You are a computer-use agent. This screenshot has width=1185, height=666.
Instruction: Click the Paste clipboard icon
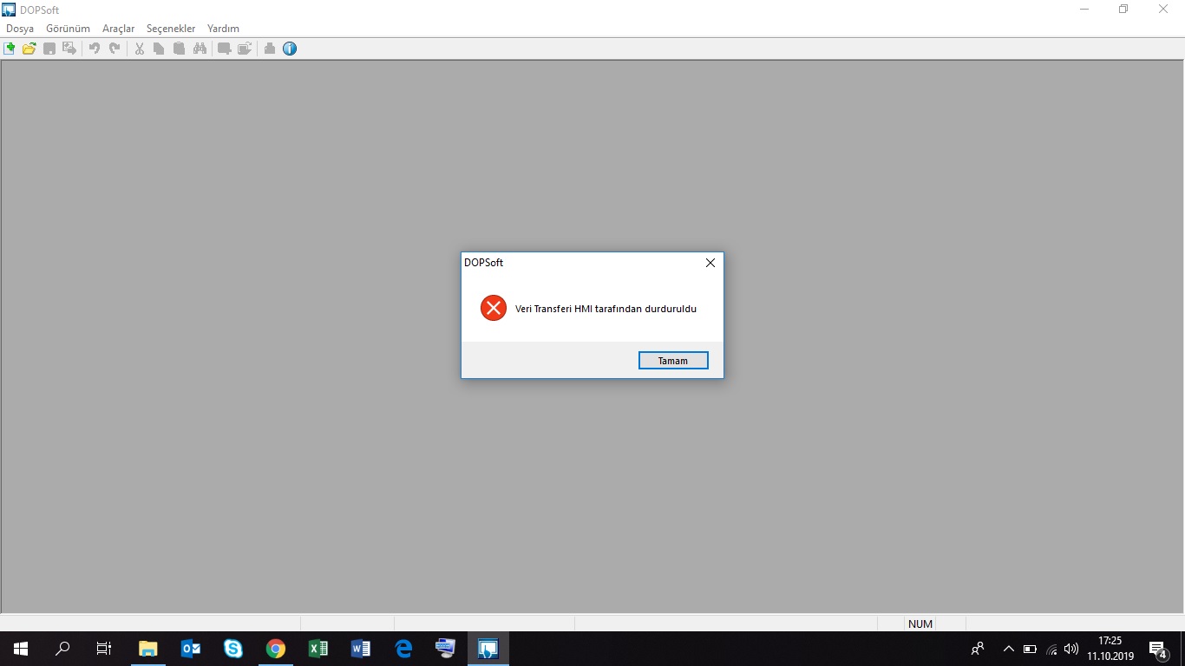click(x=179, y=49)
